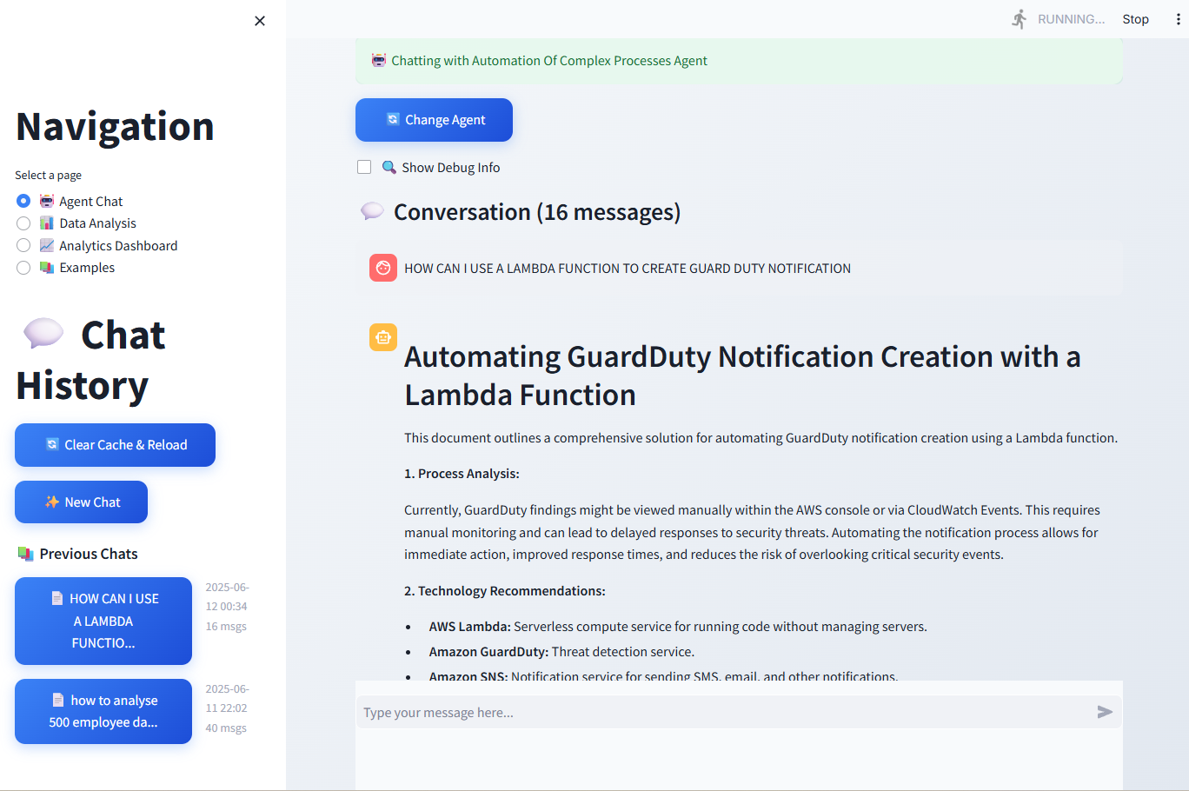Focus the 'Type your message here' input

(725, 713)
